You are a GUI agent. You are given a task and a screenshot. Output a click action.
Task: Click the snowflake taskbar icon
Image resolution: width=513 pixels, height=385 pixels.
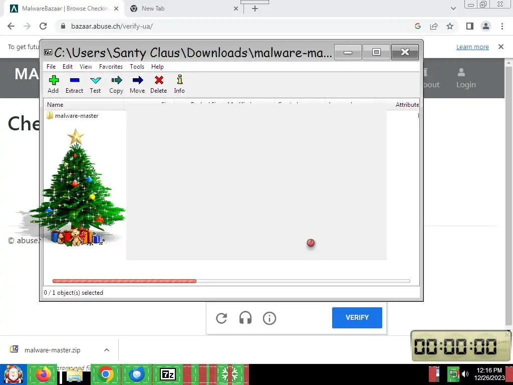230,374
